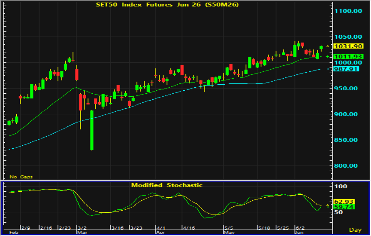Select the yellow 1031.90 price label
The image size is (371, 236).
(348, 46)
